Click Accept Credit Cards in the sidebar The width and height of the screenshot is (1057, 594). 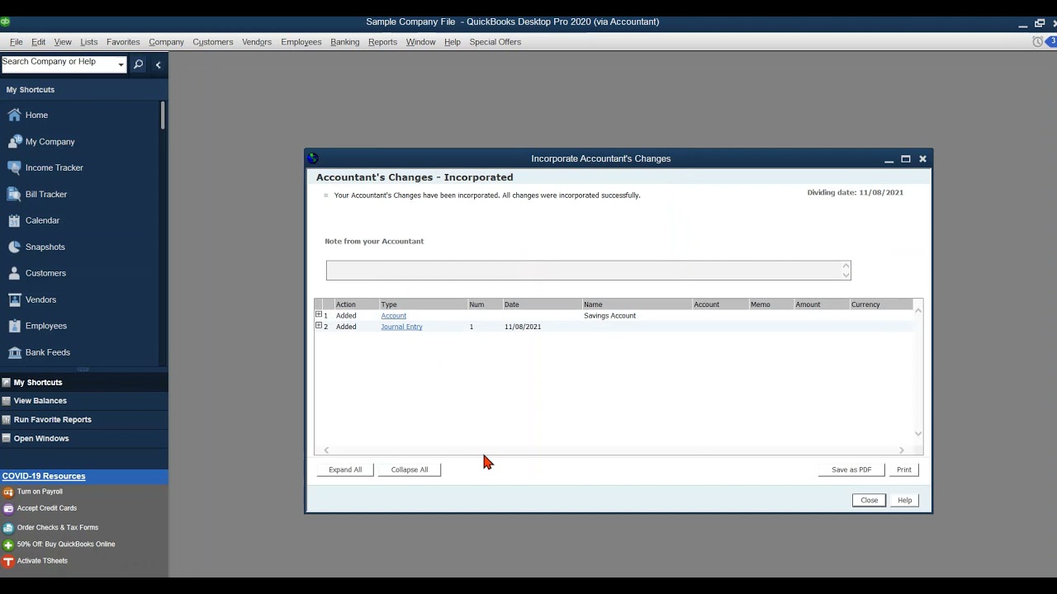click(x=46, y=508)
